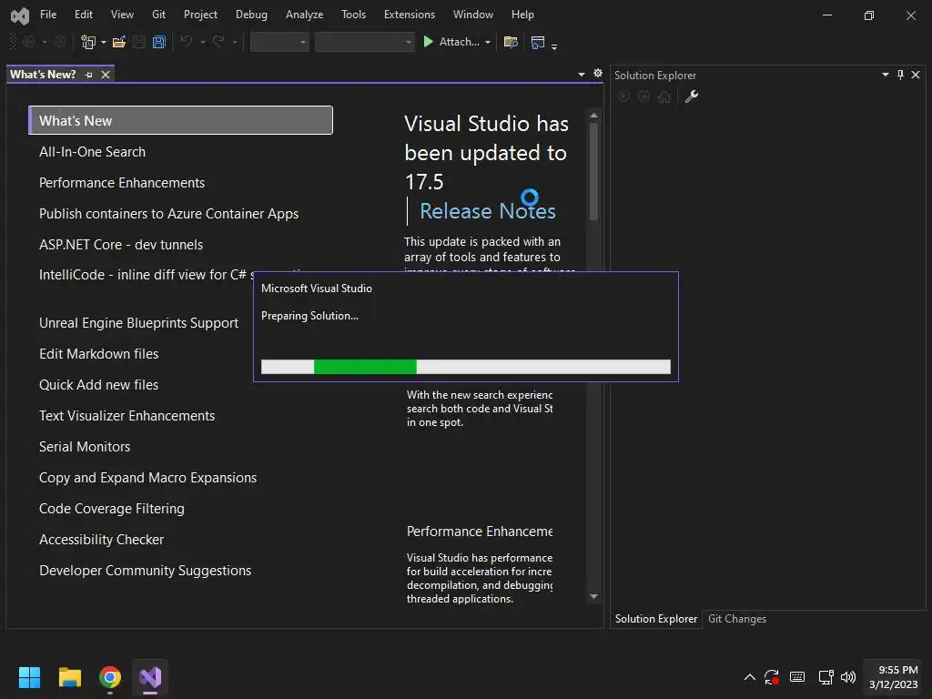
Task: Open the Windows Start menu
Action: click(29, 677)
